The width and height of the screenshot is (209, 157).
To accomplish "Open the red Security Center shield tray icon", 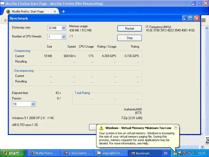I will point(185,153).
